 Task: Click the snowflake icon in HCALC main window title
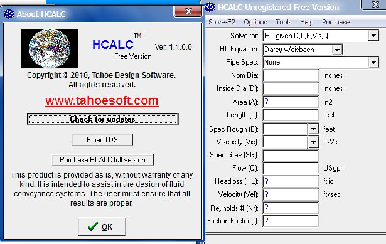click(210, 7)
